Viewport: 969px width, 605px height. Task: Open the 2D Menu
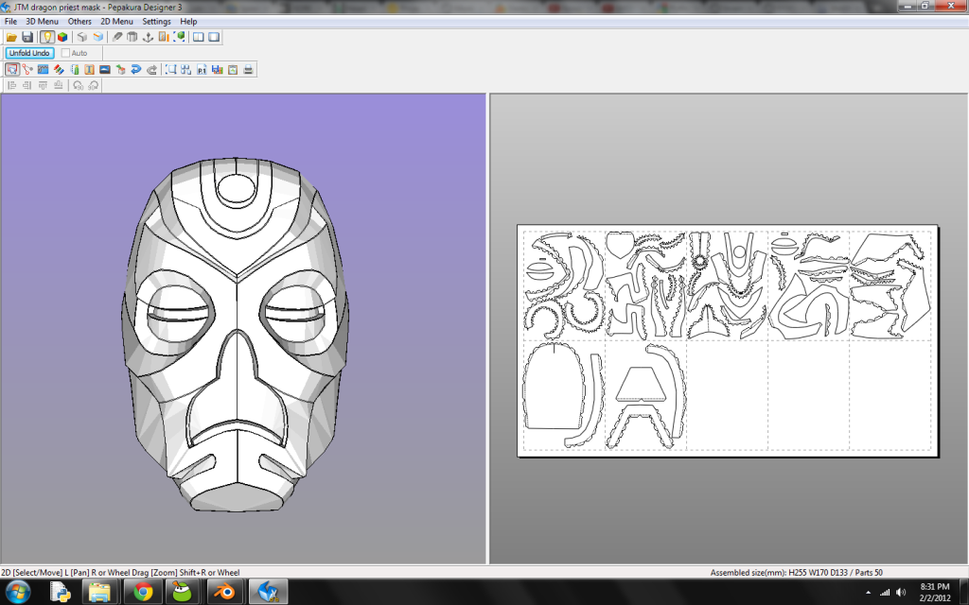coord(116,21)
